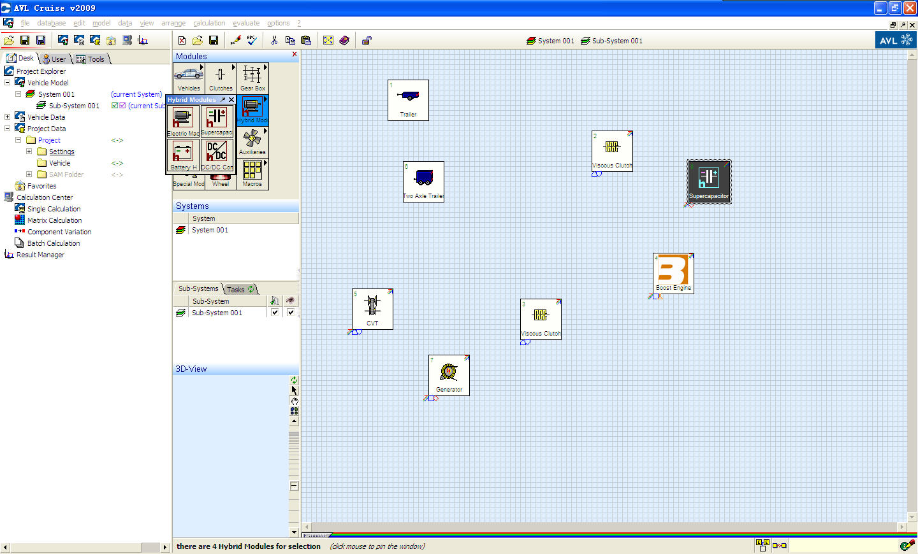Select the Auxiliaries module category
Image resolution: width=918 pixels, height=554 pixels.
(252, 142)
